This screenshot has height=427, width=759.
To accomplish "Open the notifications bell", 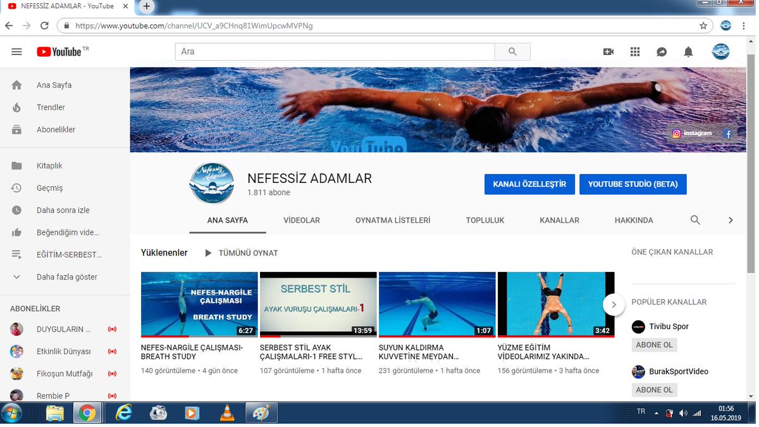I will 688,52.
